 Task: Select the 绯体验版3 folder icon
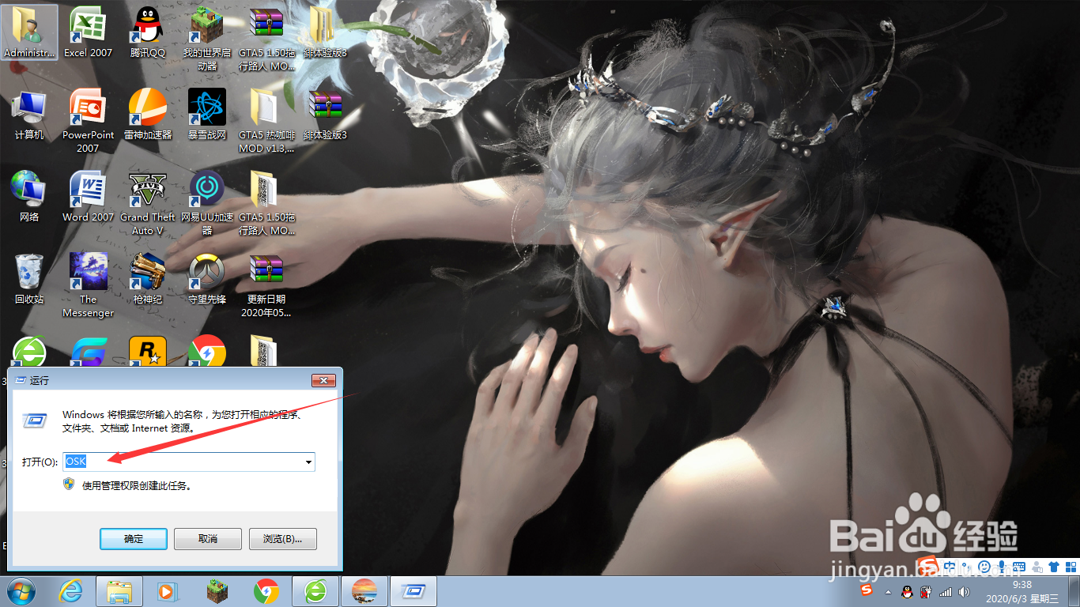(x=325, y=33)
